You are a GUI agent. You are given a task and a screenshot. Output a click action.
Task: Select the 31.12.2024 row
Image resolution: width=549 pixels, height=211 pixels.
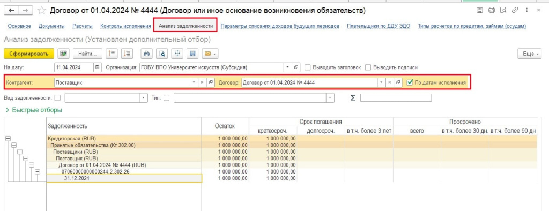pos(124,178)
